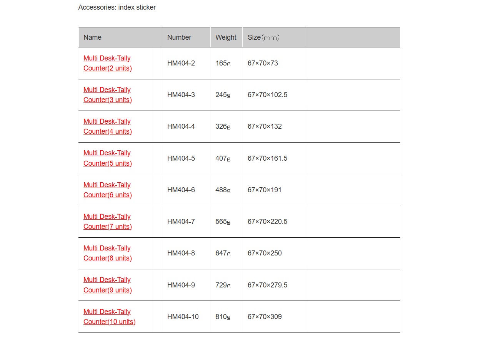Open Multi Desk-Tally Counter(6 units) link
The height and width of the screenshot is (341, 478).
point(108,190)
